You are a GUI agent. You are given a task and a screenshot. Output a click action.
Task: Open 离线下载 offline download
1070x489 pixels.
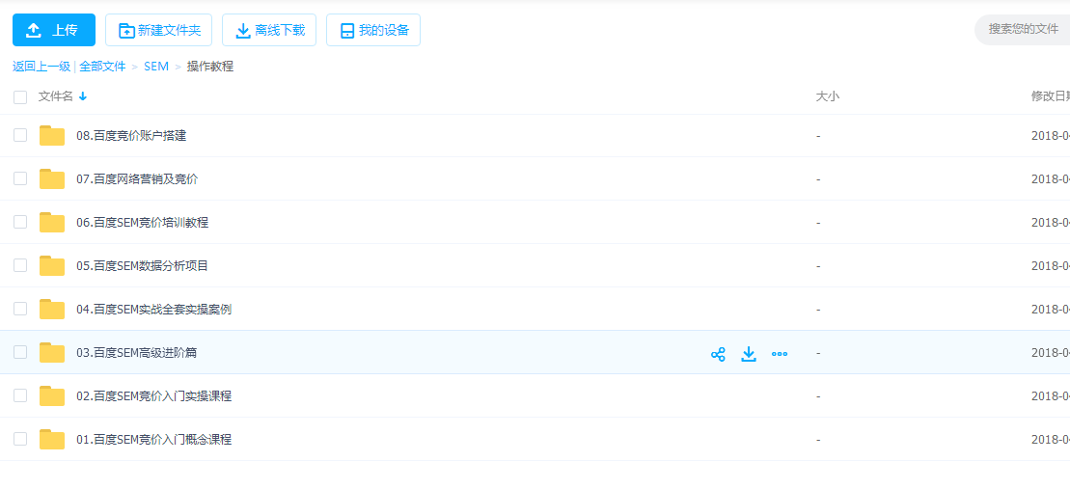tap(269, 30)
